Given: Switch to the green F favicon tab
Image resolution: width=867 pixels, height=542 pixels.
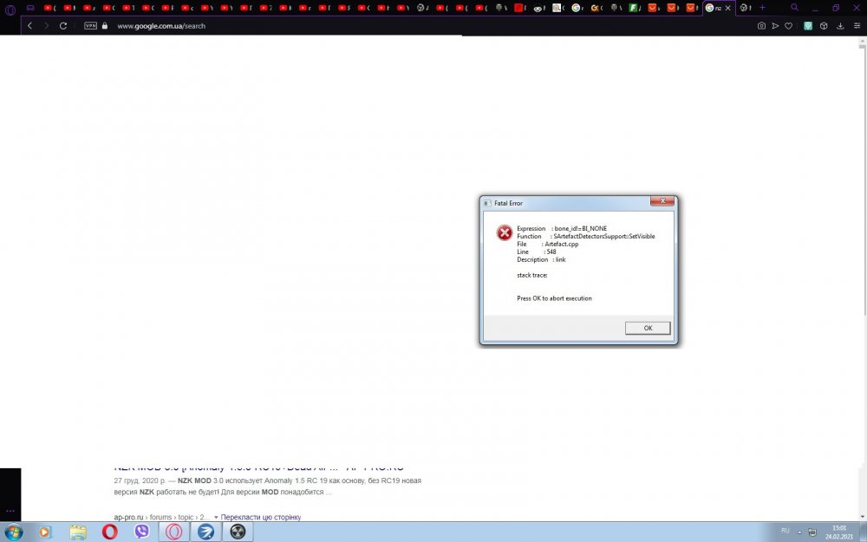Looking at the screenshot, I should (x=635, y=8).
